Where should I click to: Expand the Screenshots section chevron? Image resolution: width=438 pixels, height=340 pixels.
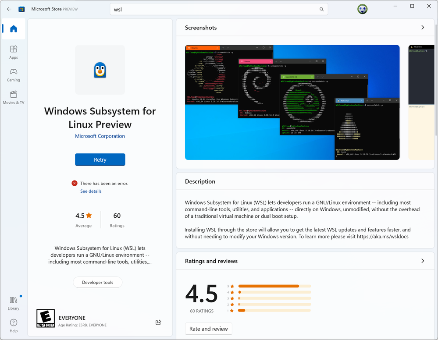point(423,27)
